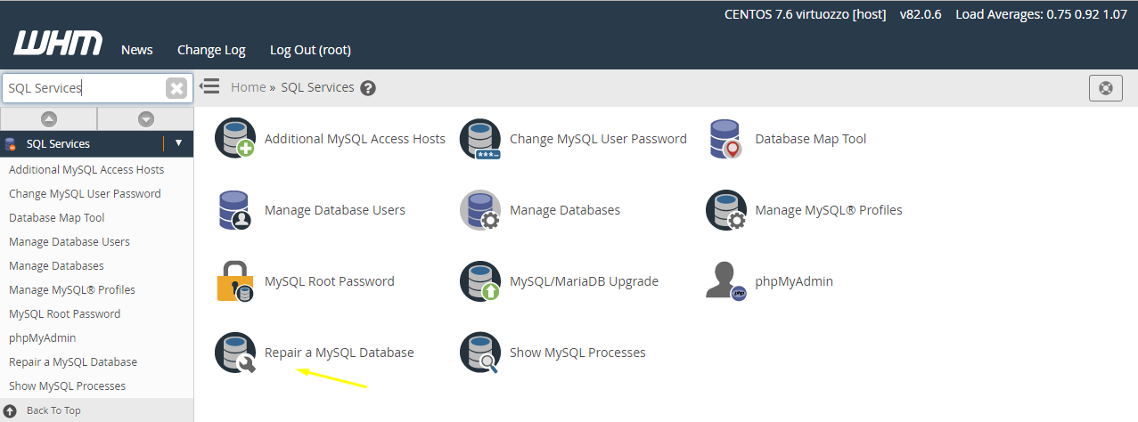This screenshot has width=1138, height=422.
Task: Open Additional MySQL Access Hosts icon
Action: (x=235, y=139)
